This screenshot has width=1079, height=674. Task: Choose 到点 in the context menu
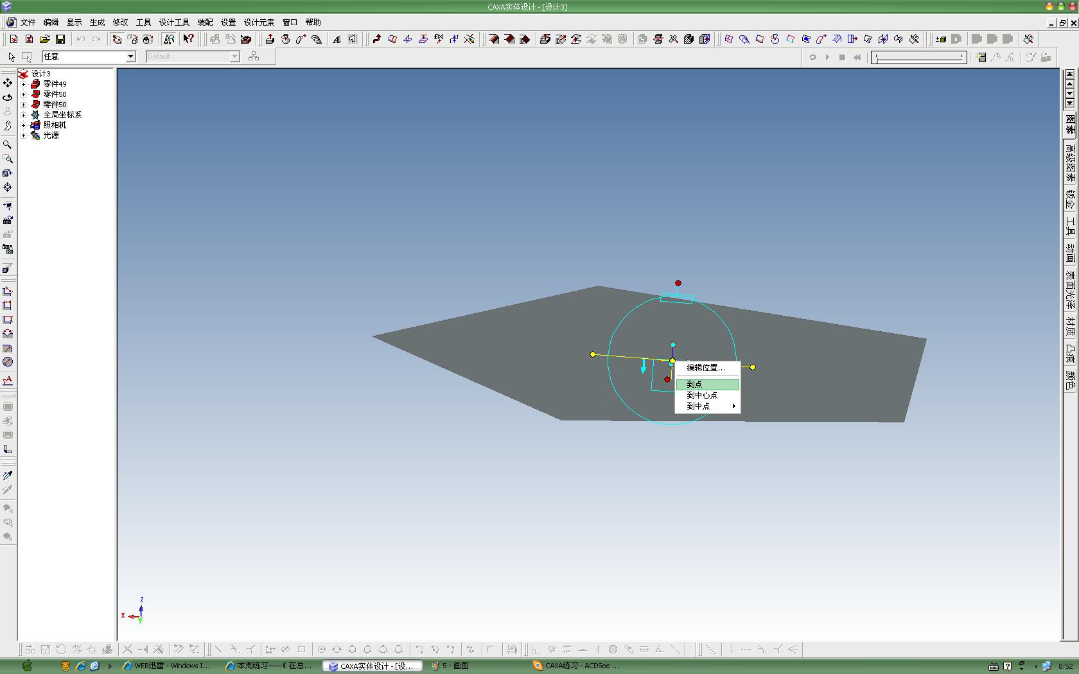pos(708,385)
